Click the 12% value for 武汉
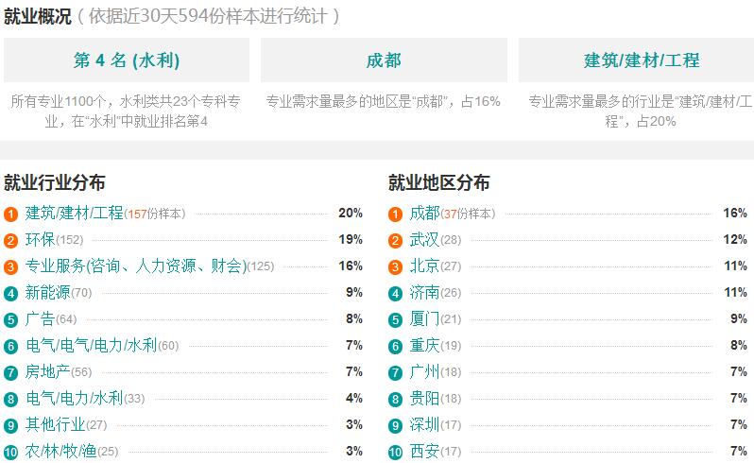754x463 pixels. [x=735, y=239]
